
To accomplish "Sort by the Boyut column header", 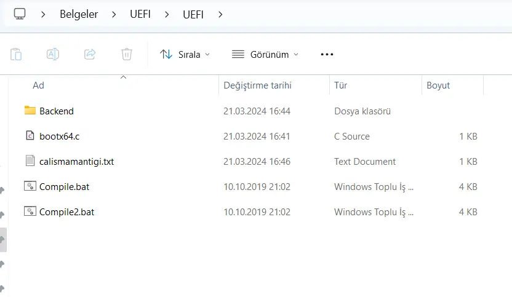I will click(438, 85).
